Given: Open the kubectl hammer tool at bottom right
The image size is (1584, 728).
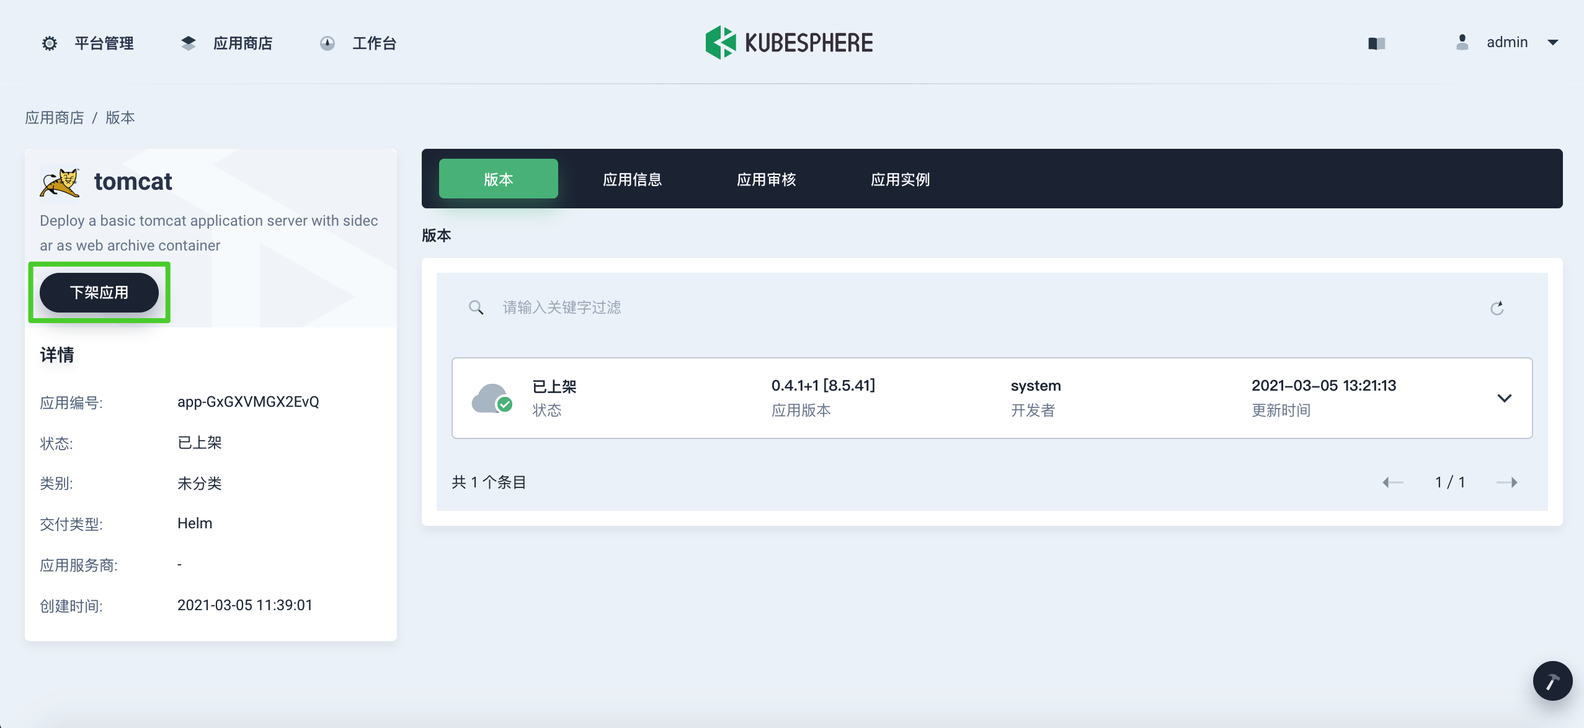Looking at the screenshot, I should (x=1553, y=680).
